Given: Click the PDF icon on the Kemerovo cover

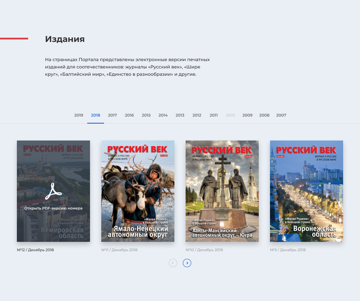Looking at the screenshot, I should (53, 191).
